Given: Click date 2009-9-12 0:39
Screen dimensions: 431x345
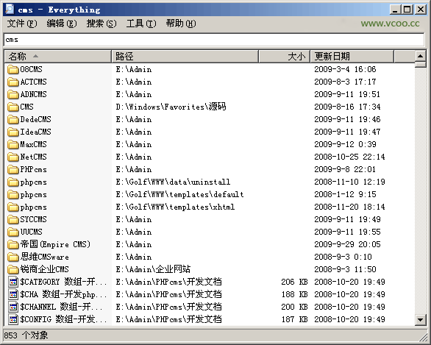Looking at the screenshot, I should tap(345, 144).
